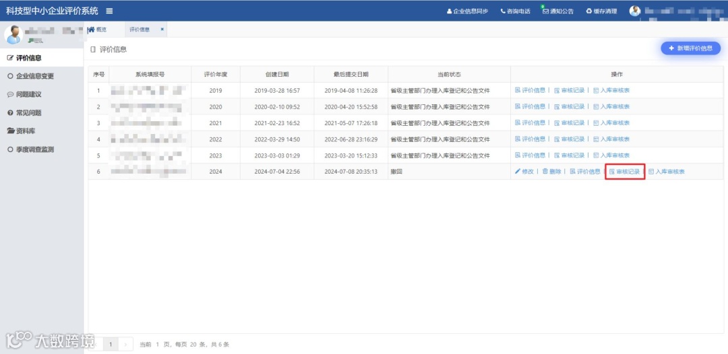Image resolution: width=728 pixels, height=354 pixels.
Task: Open 季度调查监测 in the sidebar
Action: pyautogui.click(x=42, y=149)
